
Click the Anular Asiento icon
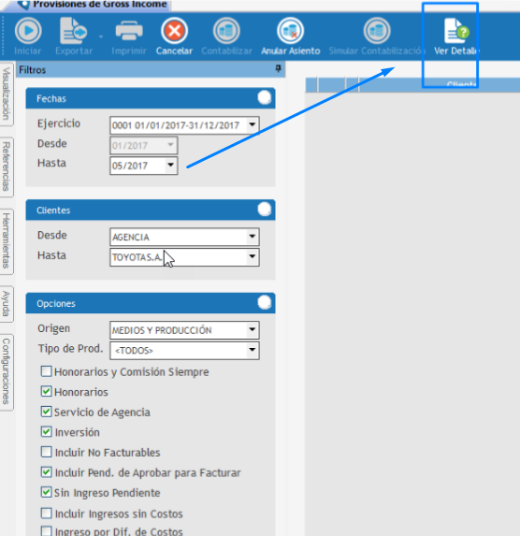click(290, 31)
